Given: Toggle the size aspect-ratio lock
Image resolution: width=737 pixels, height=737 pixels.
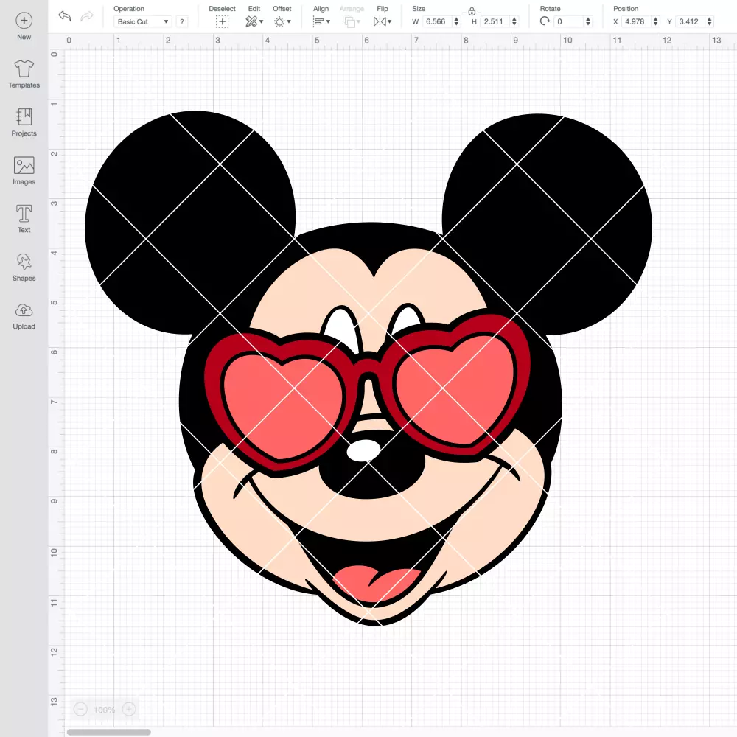Looking at the screenshot, I should point(472,11).
